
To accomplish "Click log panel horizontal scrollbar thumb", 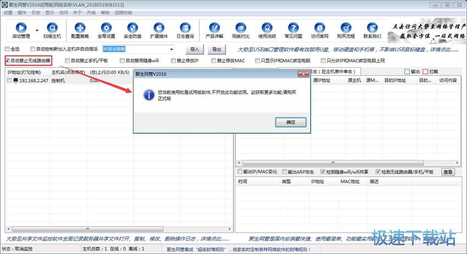I will (x=333, y=163).
